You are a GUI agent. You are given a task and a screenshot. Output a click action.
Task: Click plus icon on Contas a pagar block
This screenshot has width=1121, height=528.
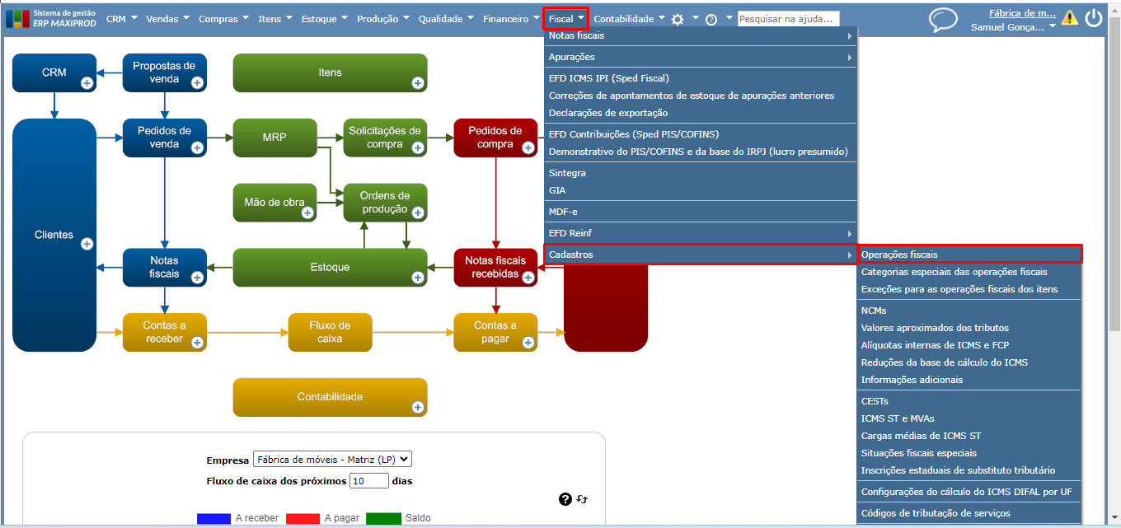point(528,343)
